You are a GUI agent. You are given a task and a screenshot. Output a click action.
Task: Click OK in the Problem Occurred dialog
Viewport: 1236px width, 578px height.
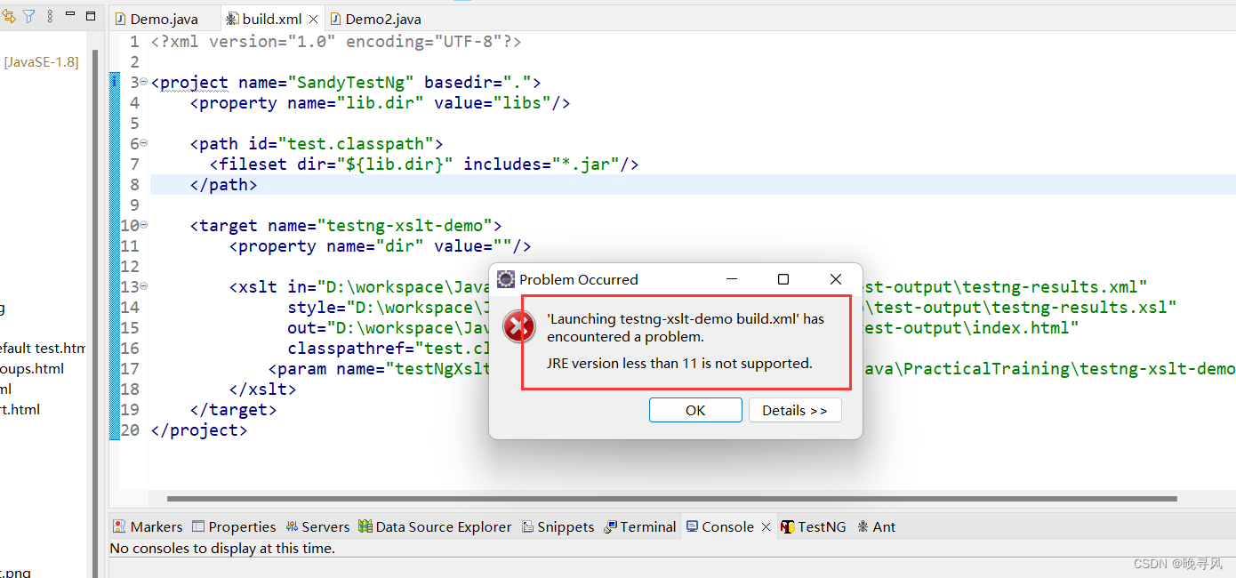[x=695, y=410]
